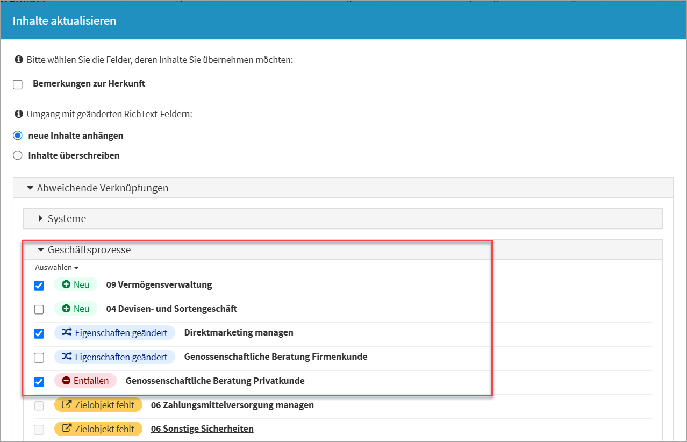Open the 06 Zahlungsmittelversorgung managen link
Image resolution: width=687 pixels, height=442 pixels.
pyautogui.click(x=232, y=405)
